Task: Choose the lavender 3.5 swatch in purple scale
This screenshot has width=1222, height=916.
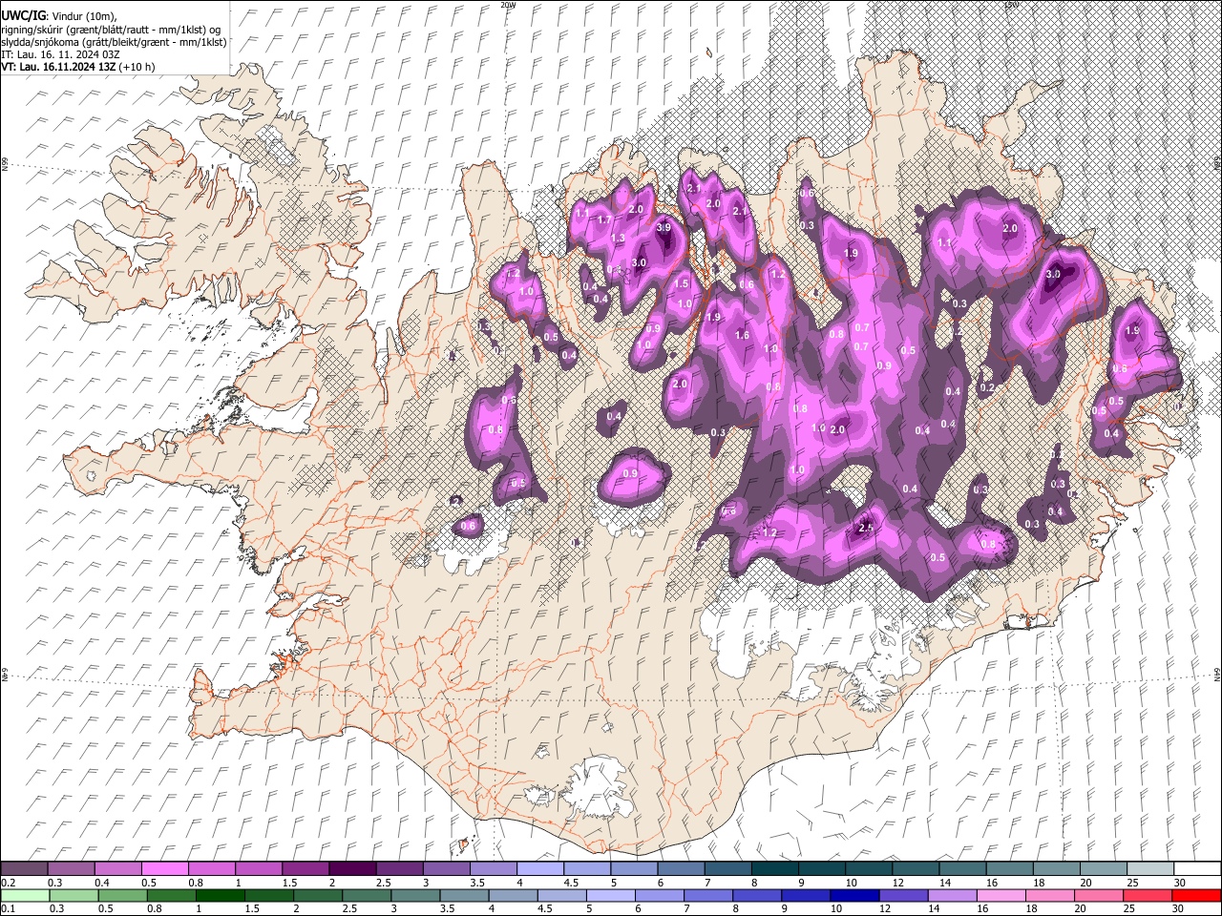Action: click(493, 868)
